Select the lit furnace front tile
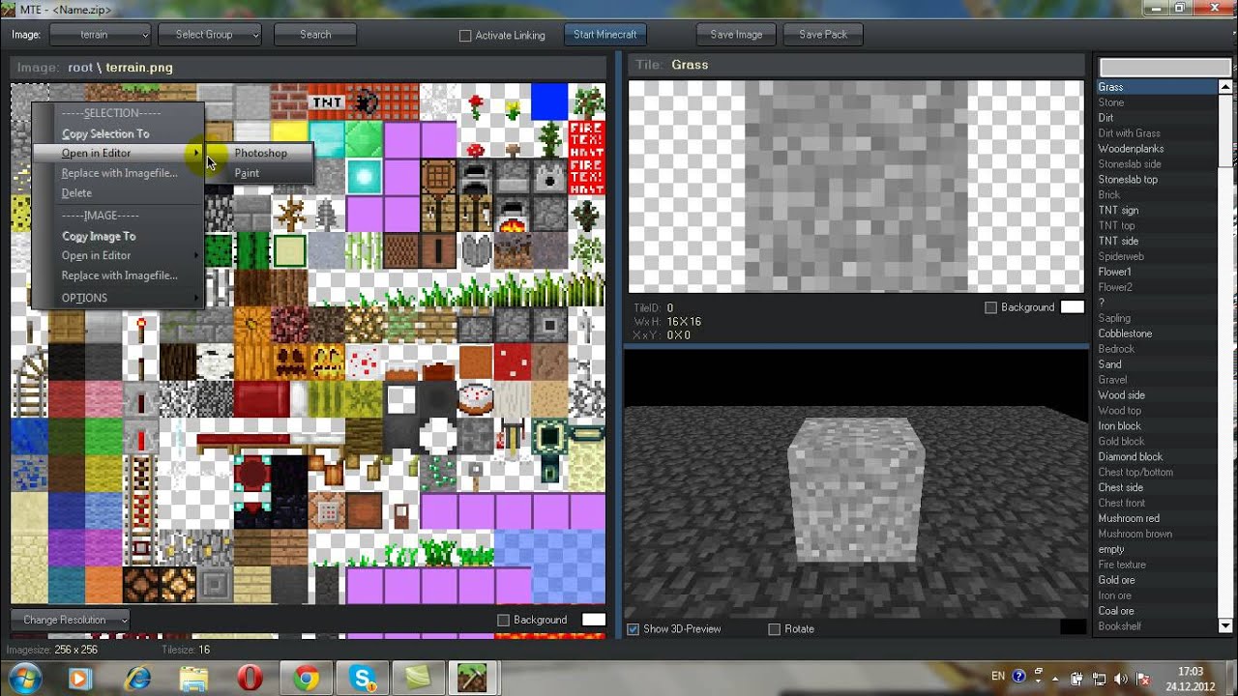Screen dimensions: 1238x696 [514, 214]
